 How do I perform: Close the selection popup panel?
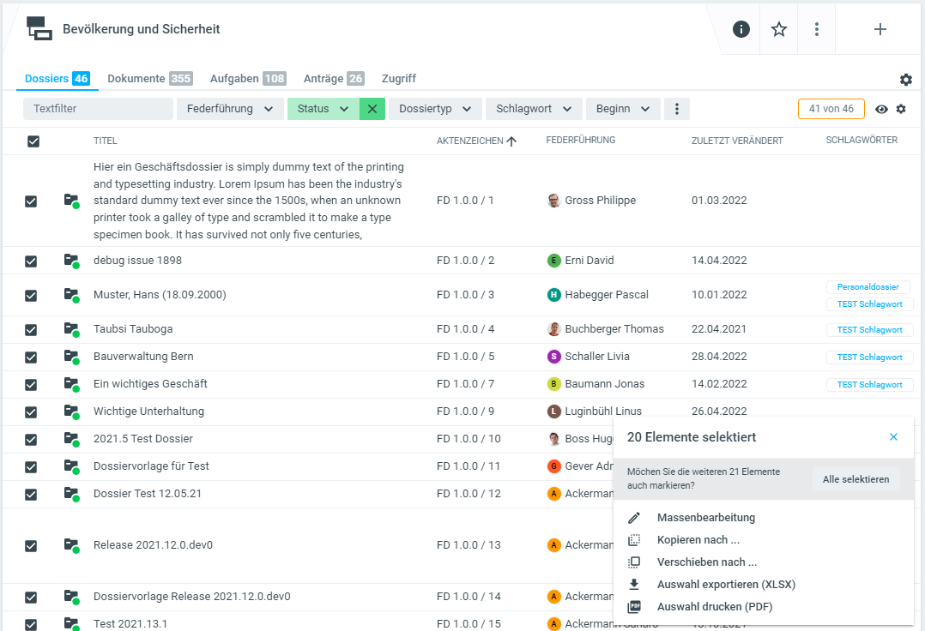pos(893,437)
